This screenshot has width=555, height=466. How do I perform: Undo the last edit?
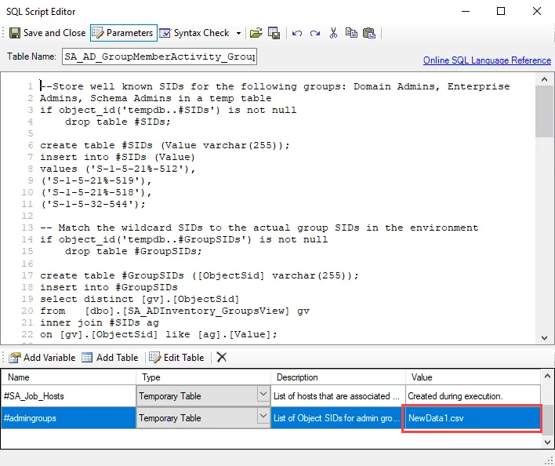[x=297, y=33]
